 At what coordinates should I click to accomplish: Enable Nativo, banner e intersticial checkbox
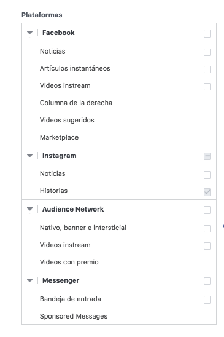[x=207, y=229]
